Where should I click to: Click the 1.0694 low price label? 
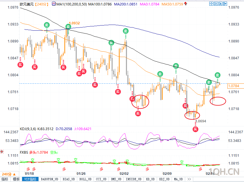tap(201, 121)
